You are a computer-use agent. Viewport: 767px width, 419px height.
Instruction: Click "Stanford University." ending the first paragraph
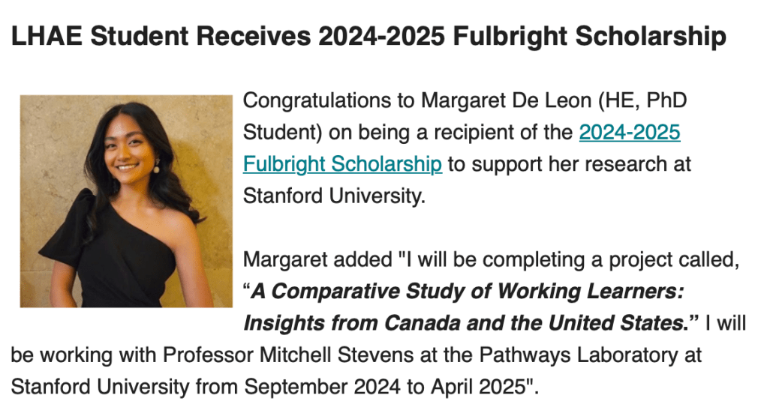333,195
